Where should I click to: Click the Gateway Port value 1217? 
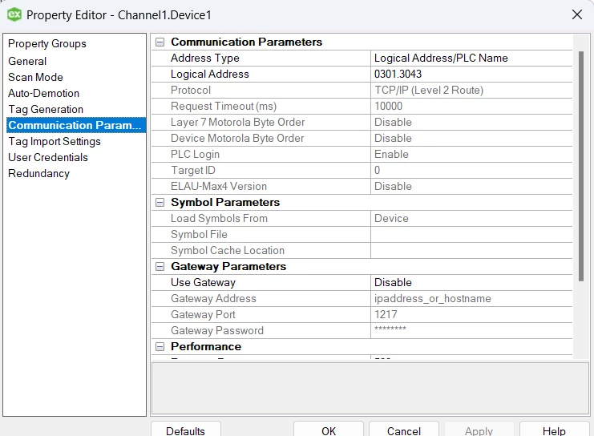pos(471,314)
